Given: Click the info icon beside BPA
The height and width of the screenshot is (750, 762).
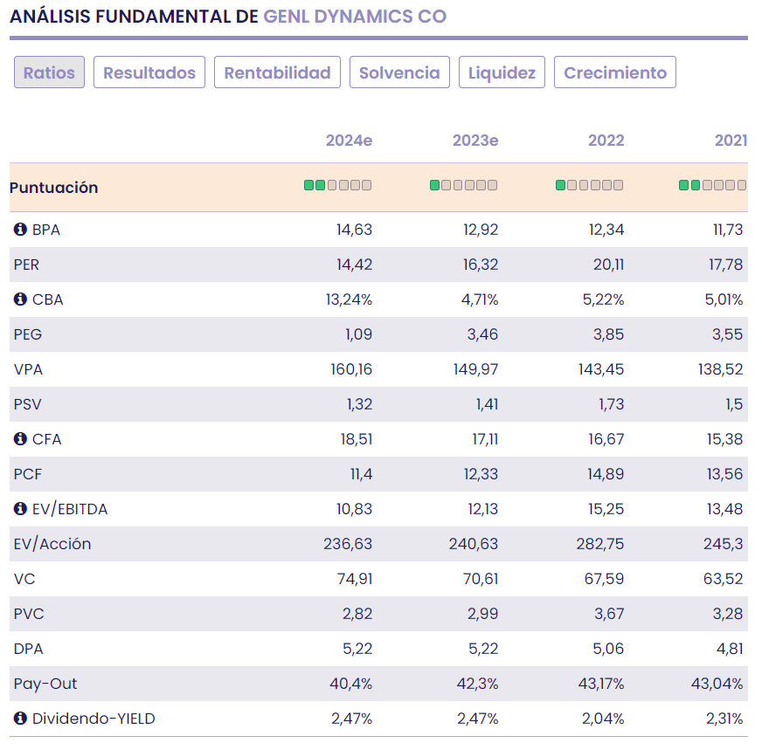Looking at the screenshot, I should (x=20, y=230).
